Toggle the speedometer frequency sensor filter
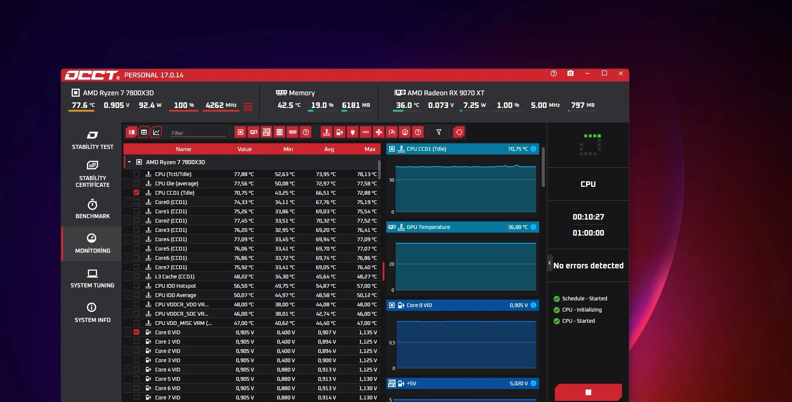Screen dimensions: 792x402 pyautogui.click(x=392, y=132)
